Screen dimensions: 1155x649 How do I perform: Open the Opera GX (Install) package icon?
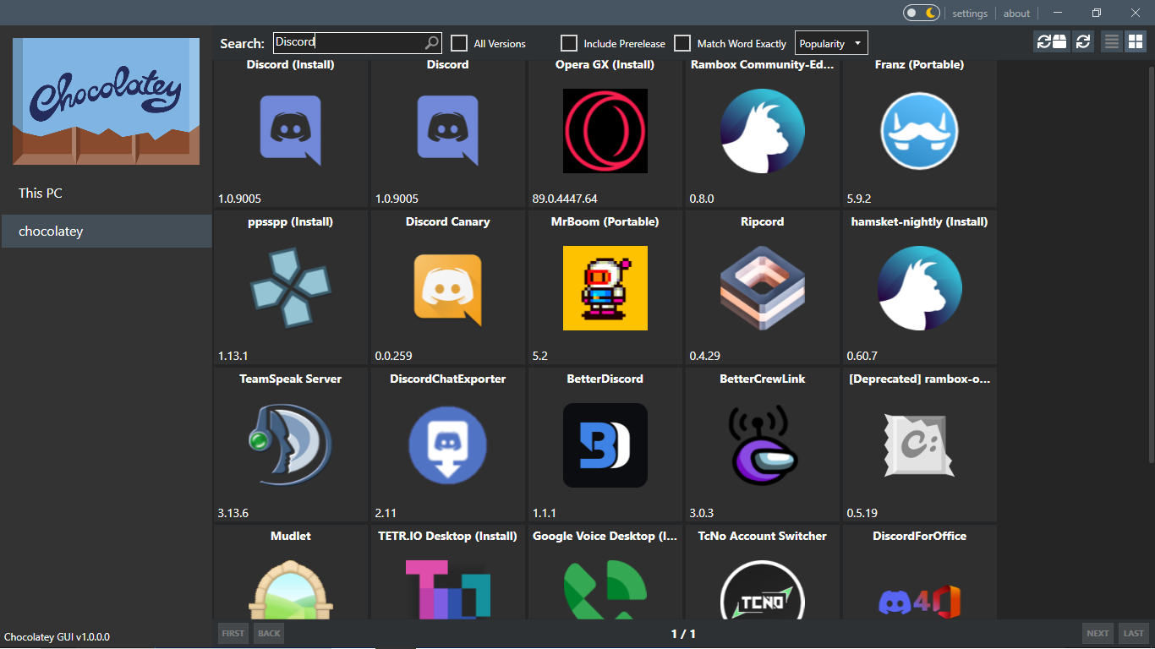pos(605,131)
